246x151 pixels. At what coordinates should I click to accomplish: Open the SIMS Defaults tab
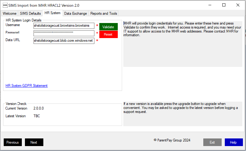tap(30, 14)
